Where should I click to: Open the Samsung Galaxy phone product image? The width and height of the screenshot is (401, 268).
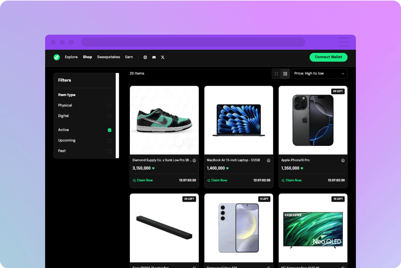[239, 228]
